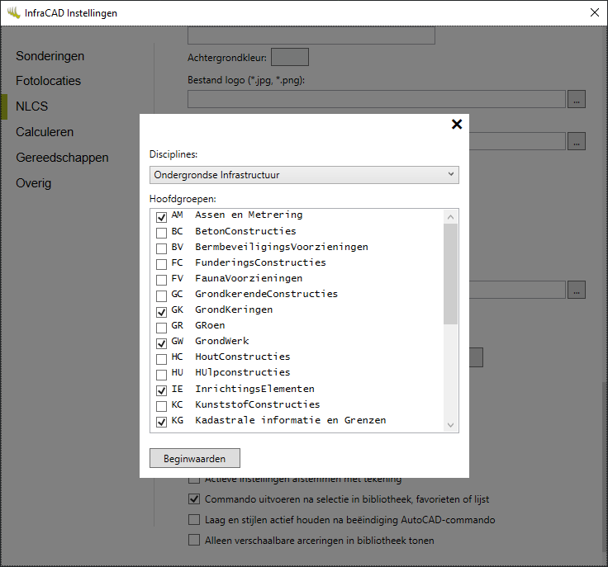
Task: Open the Sonderingen settings section
Action: click(50, 56)
